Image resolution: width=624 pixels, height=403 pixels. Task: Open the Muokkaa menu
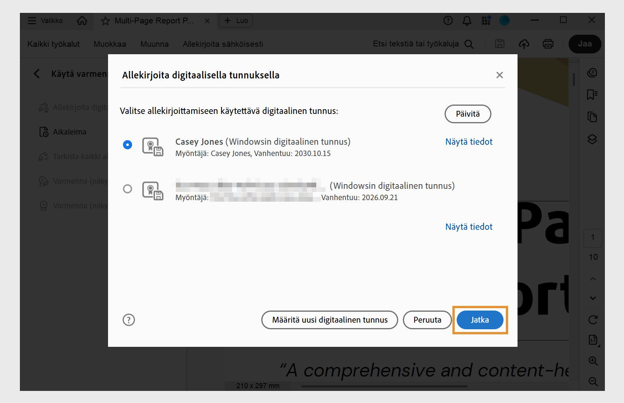coord(110,44)
